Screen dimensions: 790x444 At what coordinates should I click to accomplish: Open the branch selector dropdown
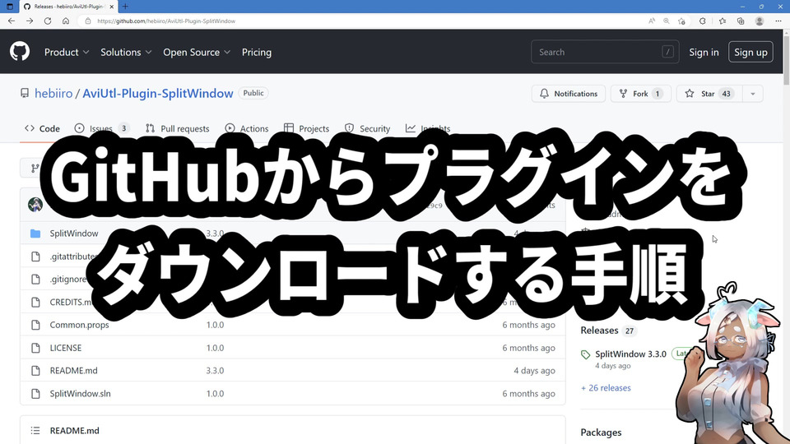(x=35, y=168)
